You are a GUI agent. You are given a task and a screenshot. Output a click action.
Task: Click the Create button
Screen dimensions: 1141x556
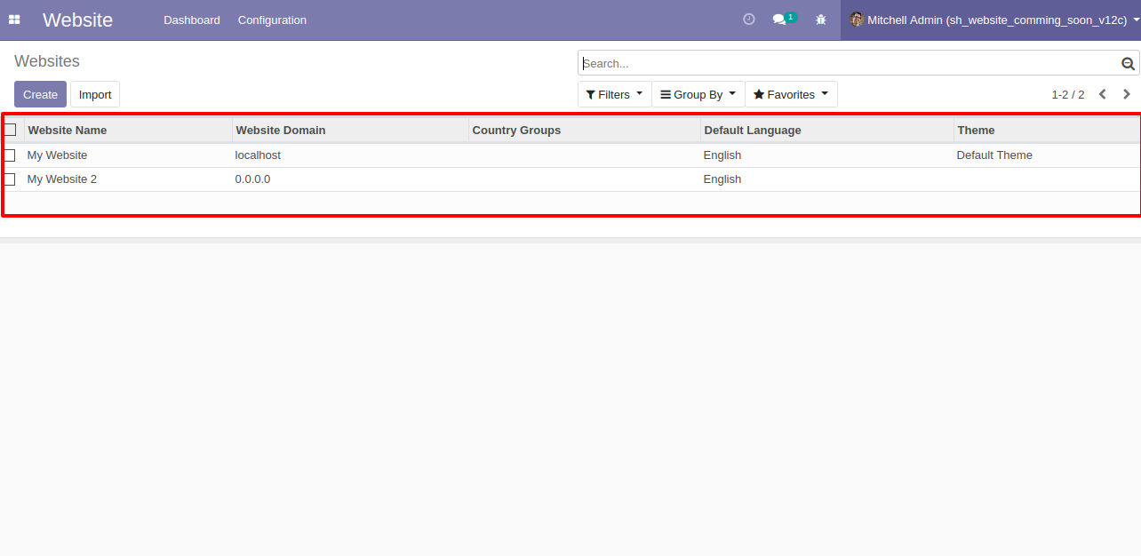[40, 94]
